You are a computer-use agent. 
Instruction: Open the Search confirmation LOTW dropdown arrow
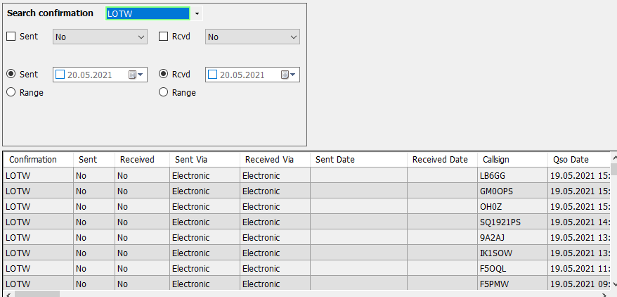coord(197,14)
